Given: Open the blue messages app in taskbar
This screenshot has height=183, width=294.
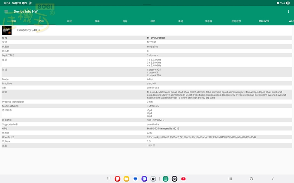Looking at the screenshot, I should (x=135, y=179).
